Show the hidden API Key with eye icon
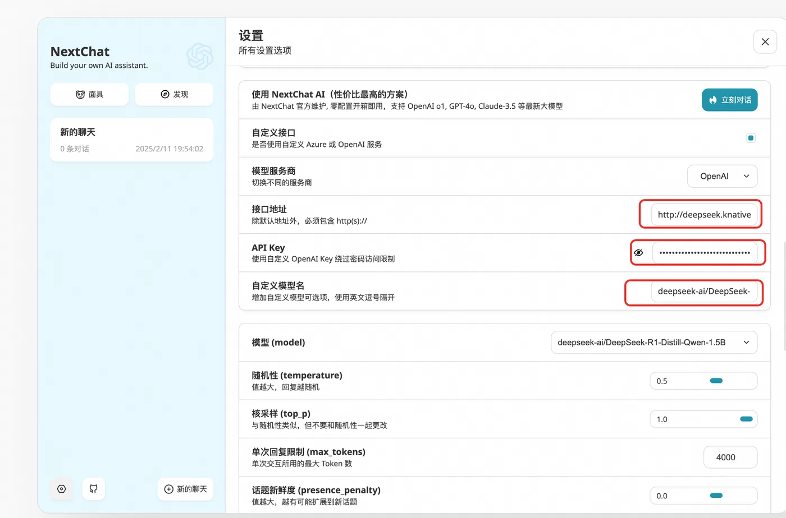This screenshot has height=518, width=786. pyautogui.click(x=638, y=253)
